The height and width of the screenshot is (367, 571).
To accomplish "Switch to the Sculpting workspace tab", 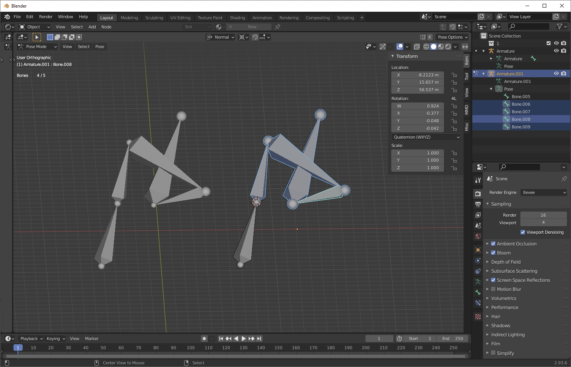I will click(x=154, y=18).
